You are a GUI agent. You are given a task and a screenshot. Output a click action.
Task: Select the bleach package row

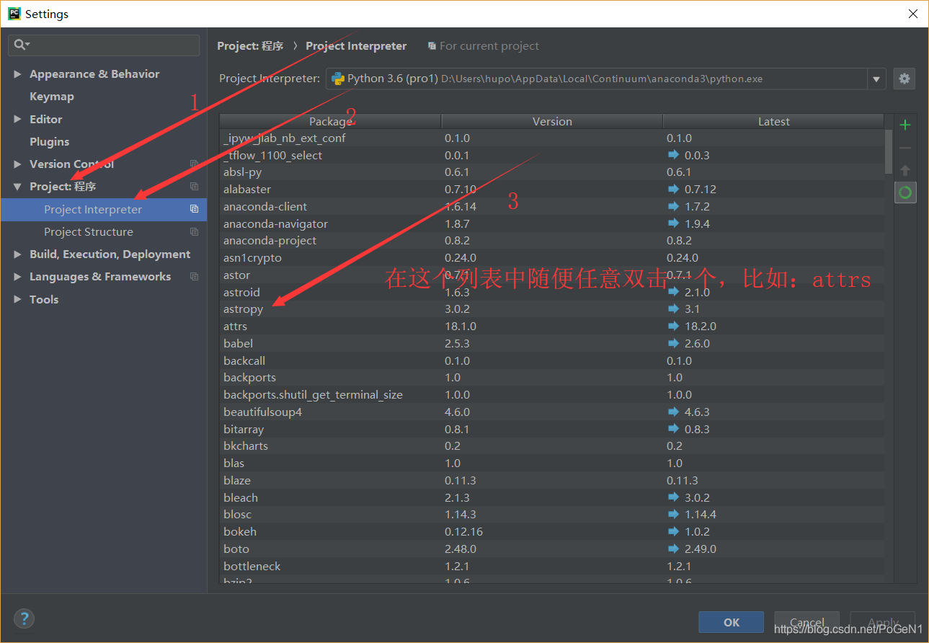coord(552,497)
